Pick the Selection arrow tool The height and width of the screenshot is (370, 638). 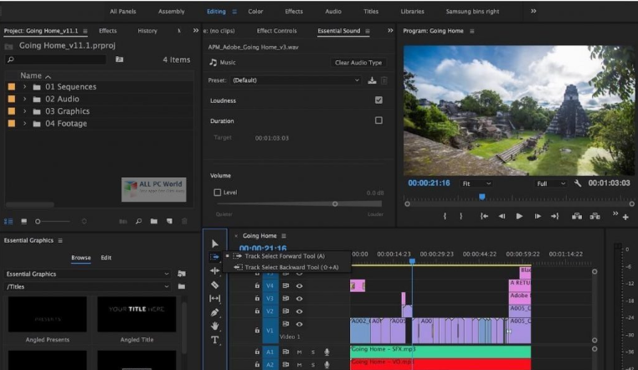(x=214, y=244)
